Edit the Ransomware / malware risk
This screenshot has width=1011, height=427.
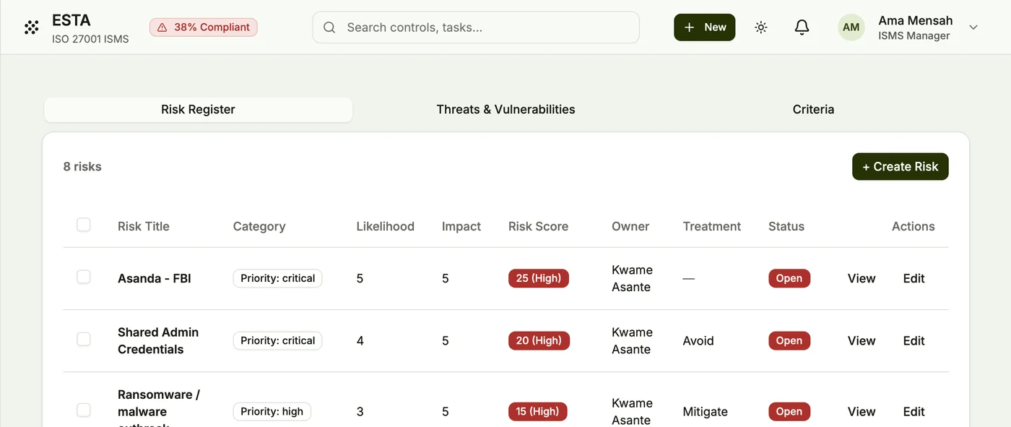(x=914, y=412)
